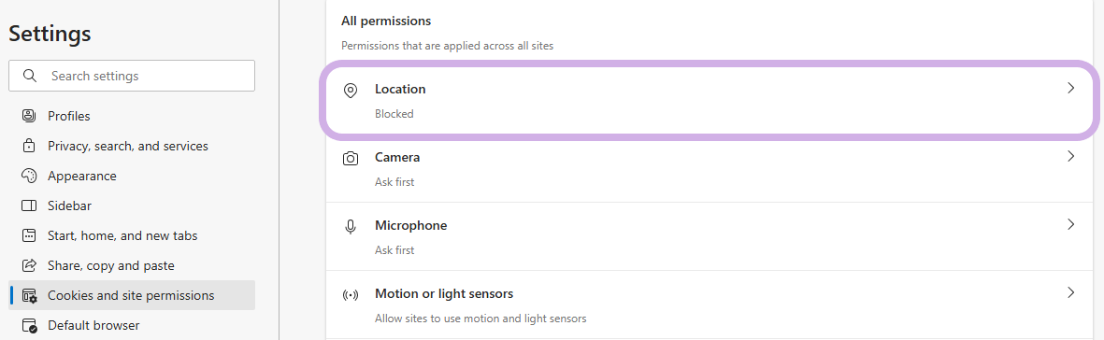Click the Camera icon
Viewport: 1104px width, 340px height.
point(350,159)
